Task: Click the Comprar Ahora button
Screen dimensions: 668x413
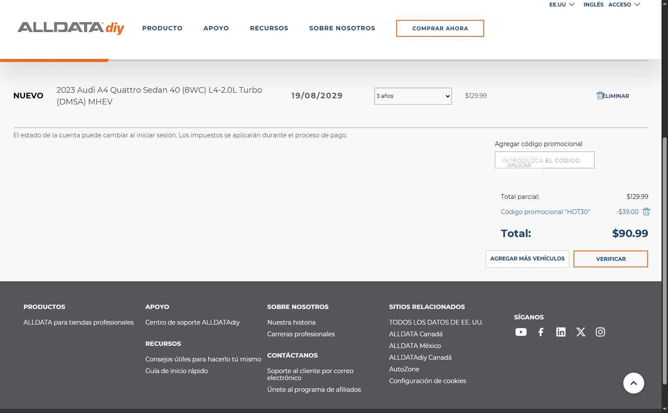Action: (x=440, y=28)
